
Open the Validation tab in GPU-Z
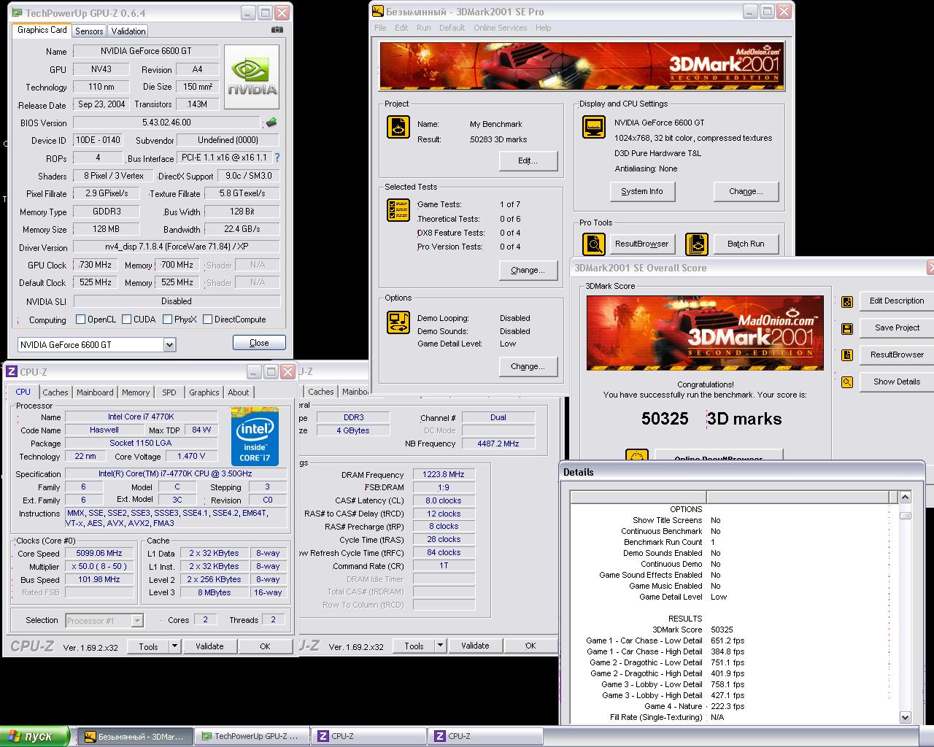(x=128, y=31)
